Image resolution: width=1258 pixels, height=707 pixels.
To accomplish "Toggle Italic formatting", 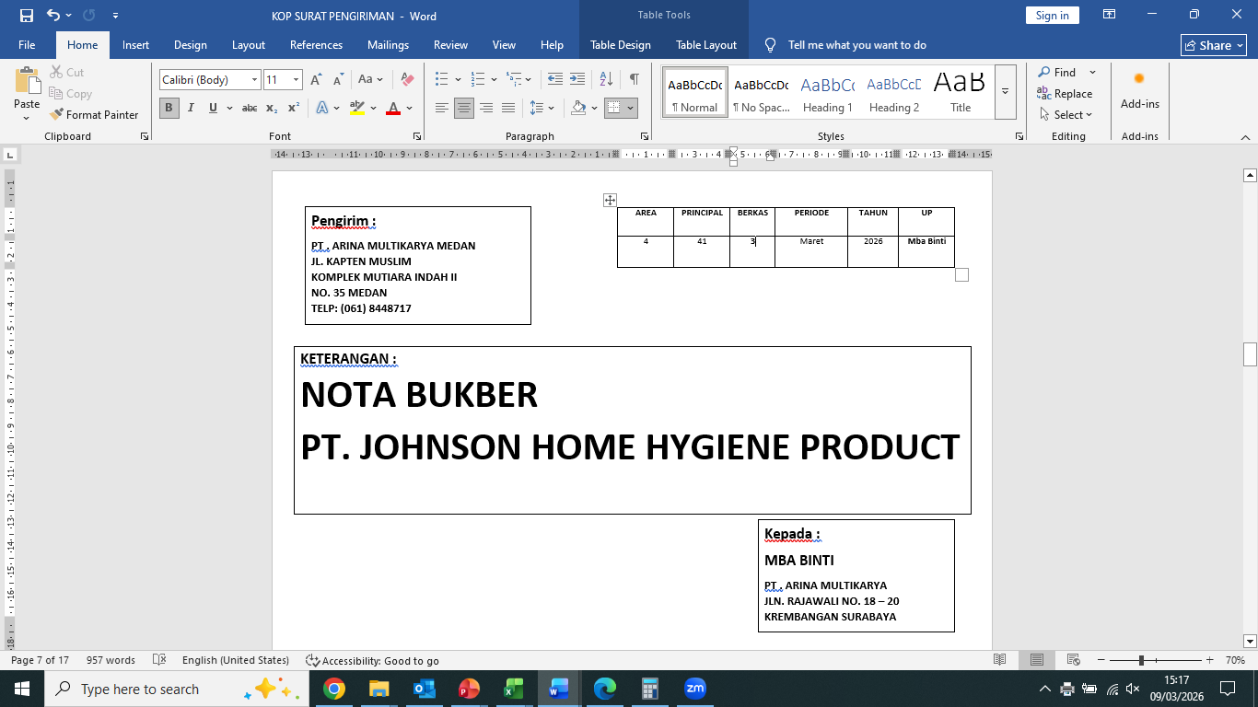I will pyautogui.click(x=191, y=108).
